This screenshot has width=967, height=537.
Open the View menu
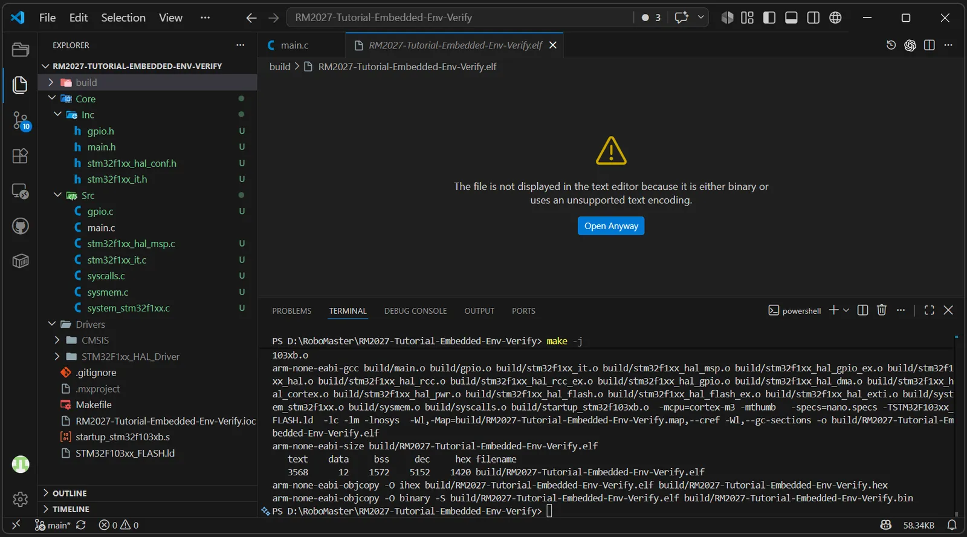(x=170, y=18)
